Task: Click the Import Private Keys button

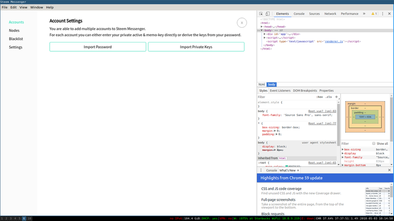Action: (x=196, y=47)
